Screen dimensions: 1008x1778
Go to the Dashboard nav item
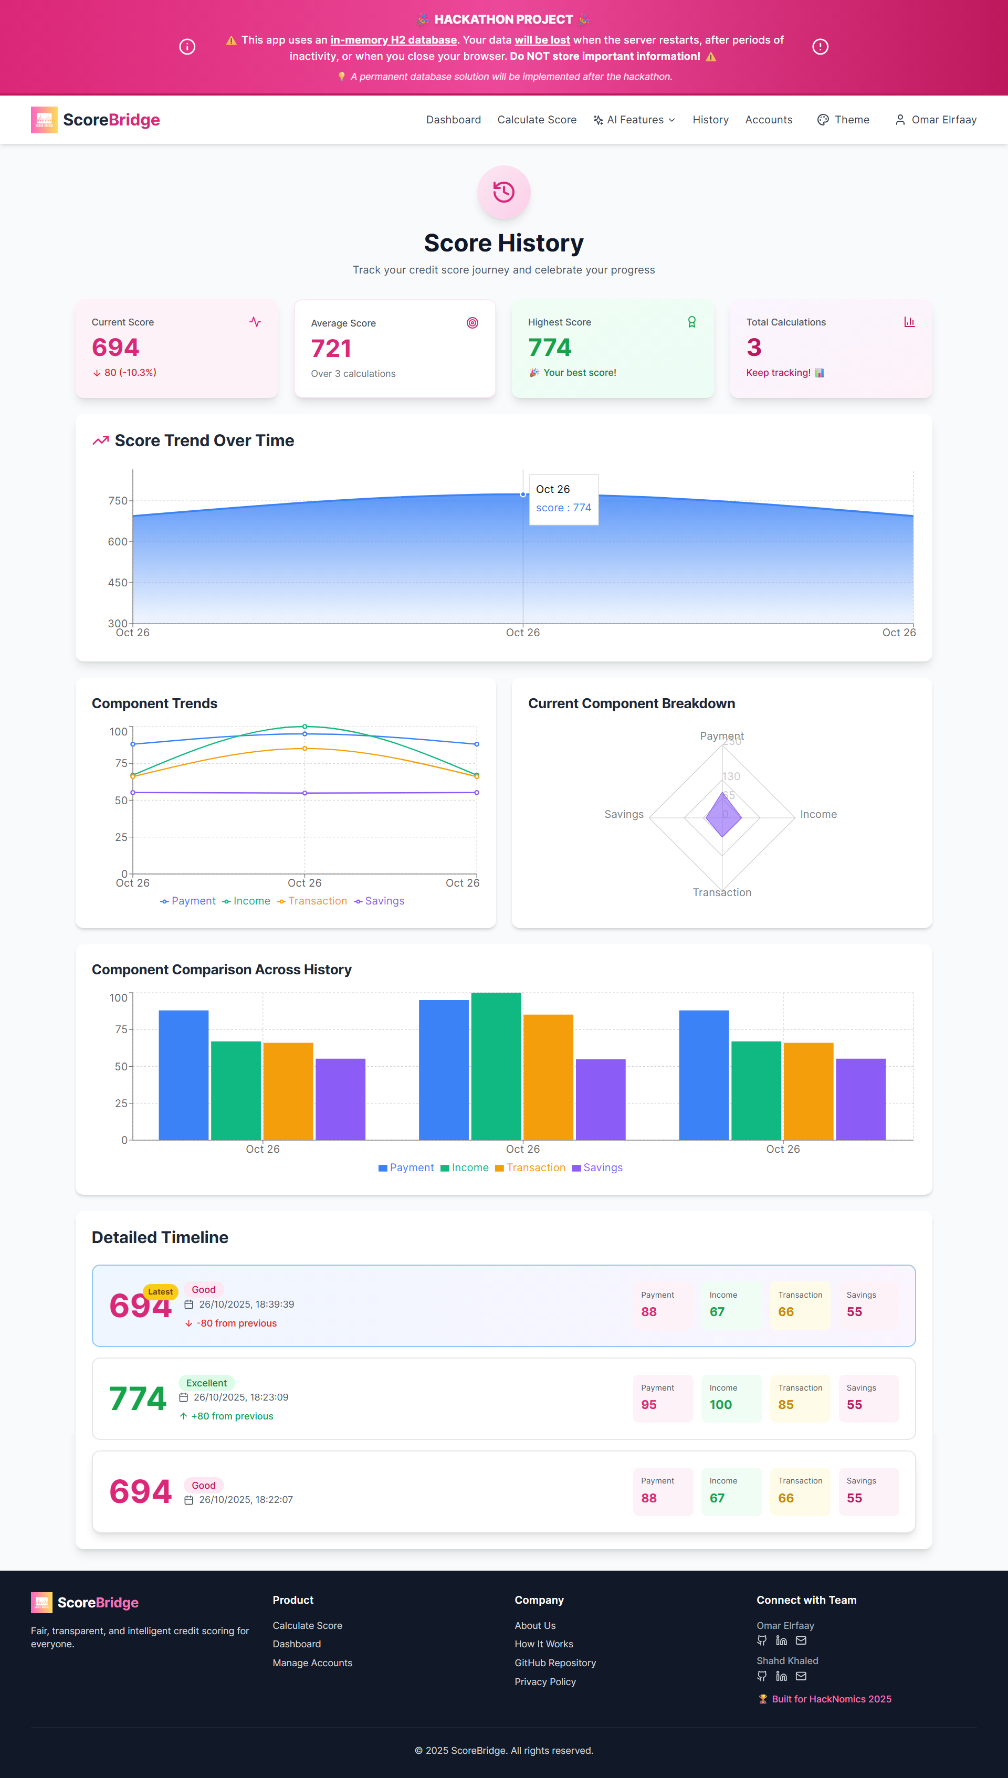click(x=454, y=120)
